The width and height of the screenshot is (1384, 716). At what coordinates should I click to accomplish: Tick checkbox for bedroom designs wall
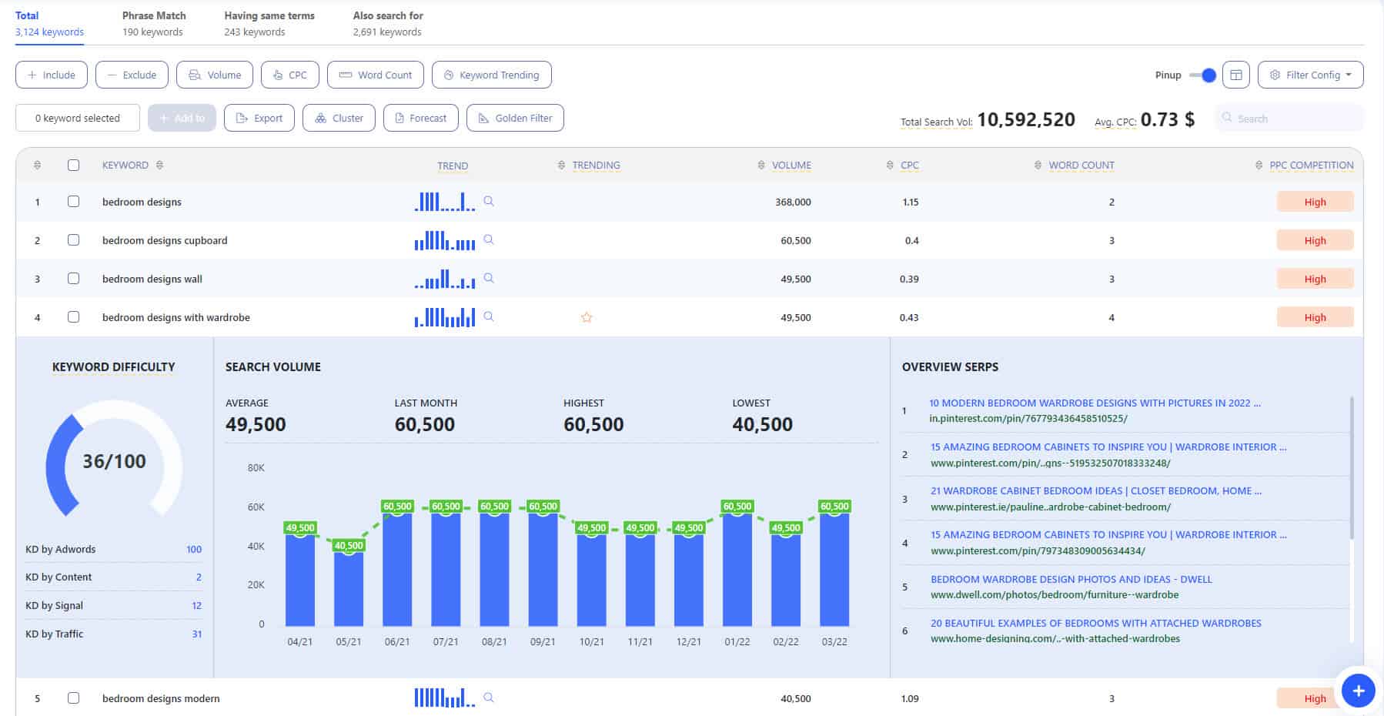point(73,279)
